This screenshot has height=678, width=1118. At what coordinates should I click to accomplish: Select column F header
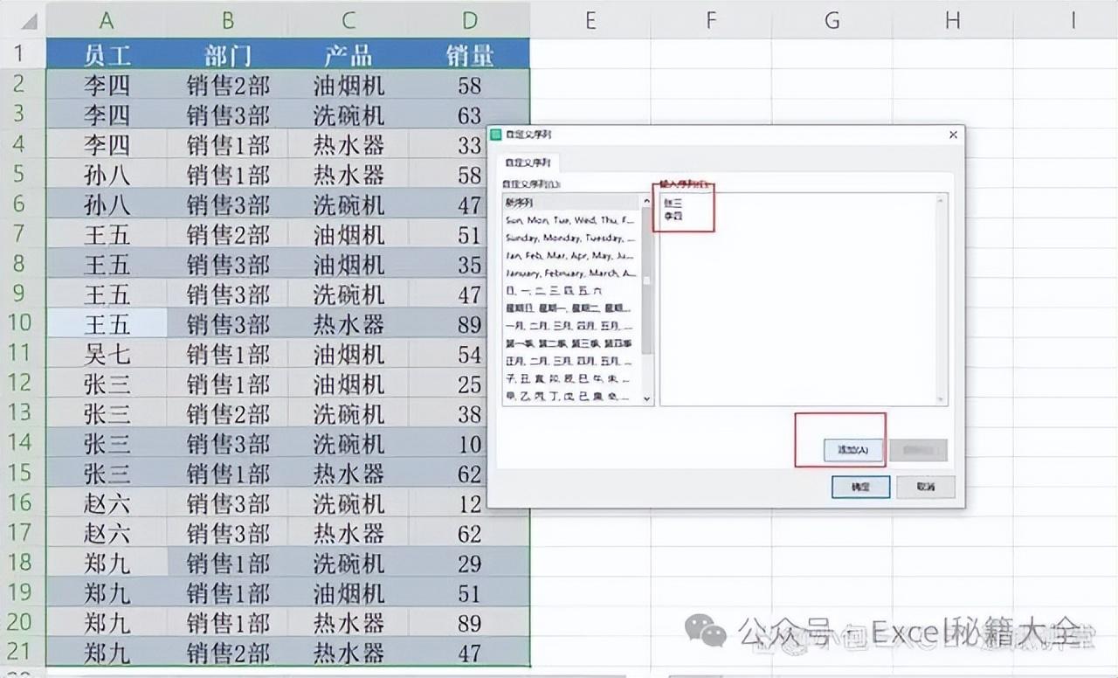(711, 20)
